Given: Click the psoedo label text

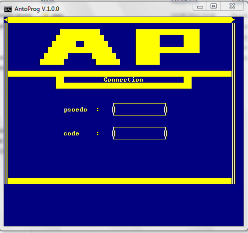Looking at the screenshot, I should pyautogui.click(x=75, y=110).
